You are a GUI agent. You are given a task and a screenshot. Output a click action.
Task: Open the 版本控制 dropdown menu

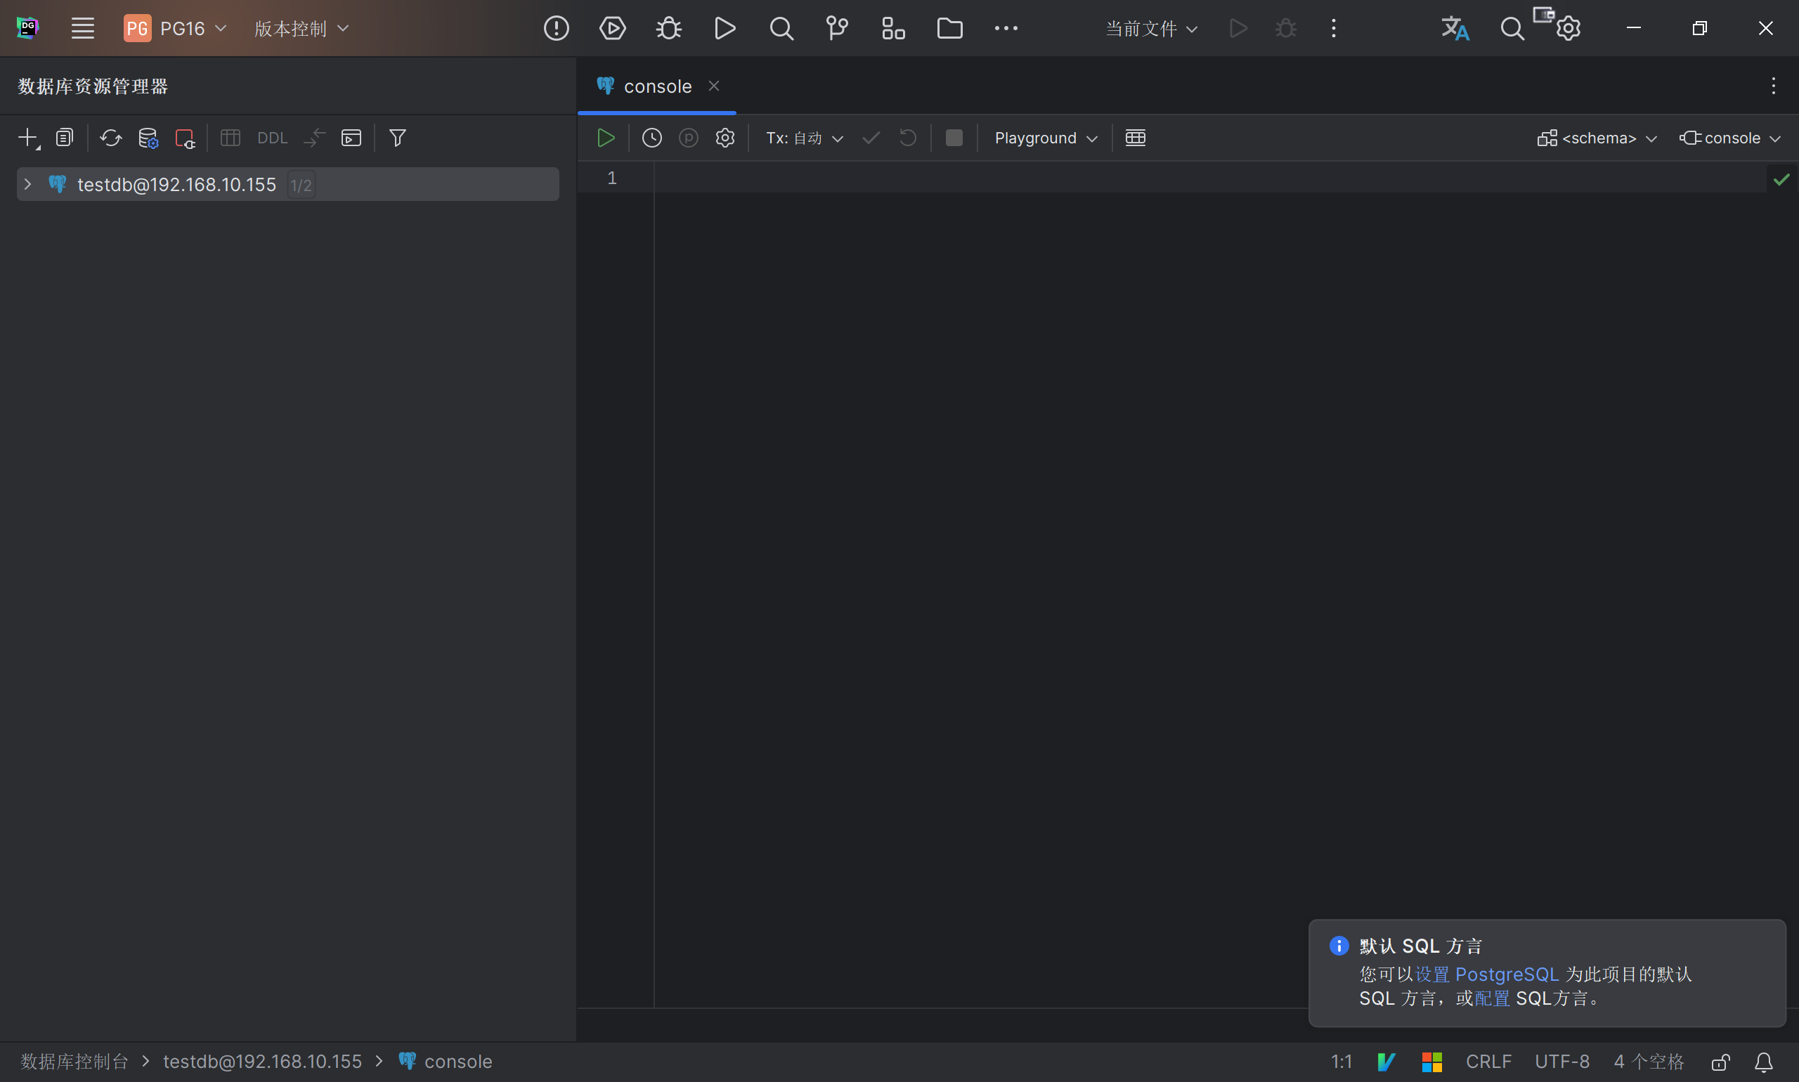[301, 28]
